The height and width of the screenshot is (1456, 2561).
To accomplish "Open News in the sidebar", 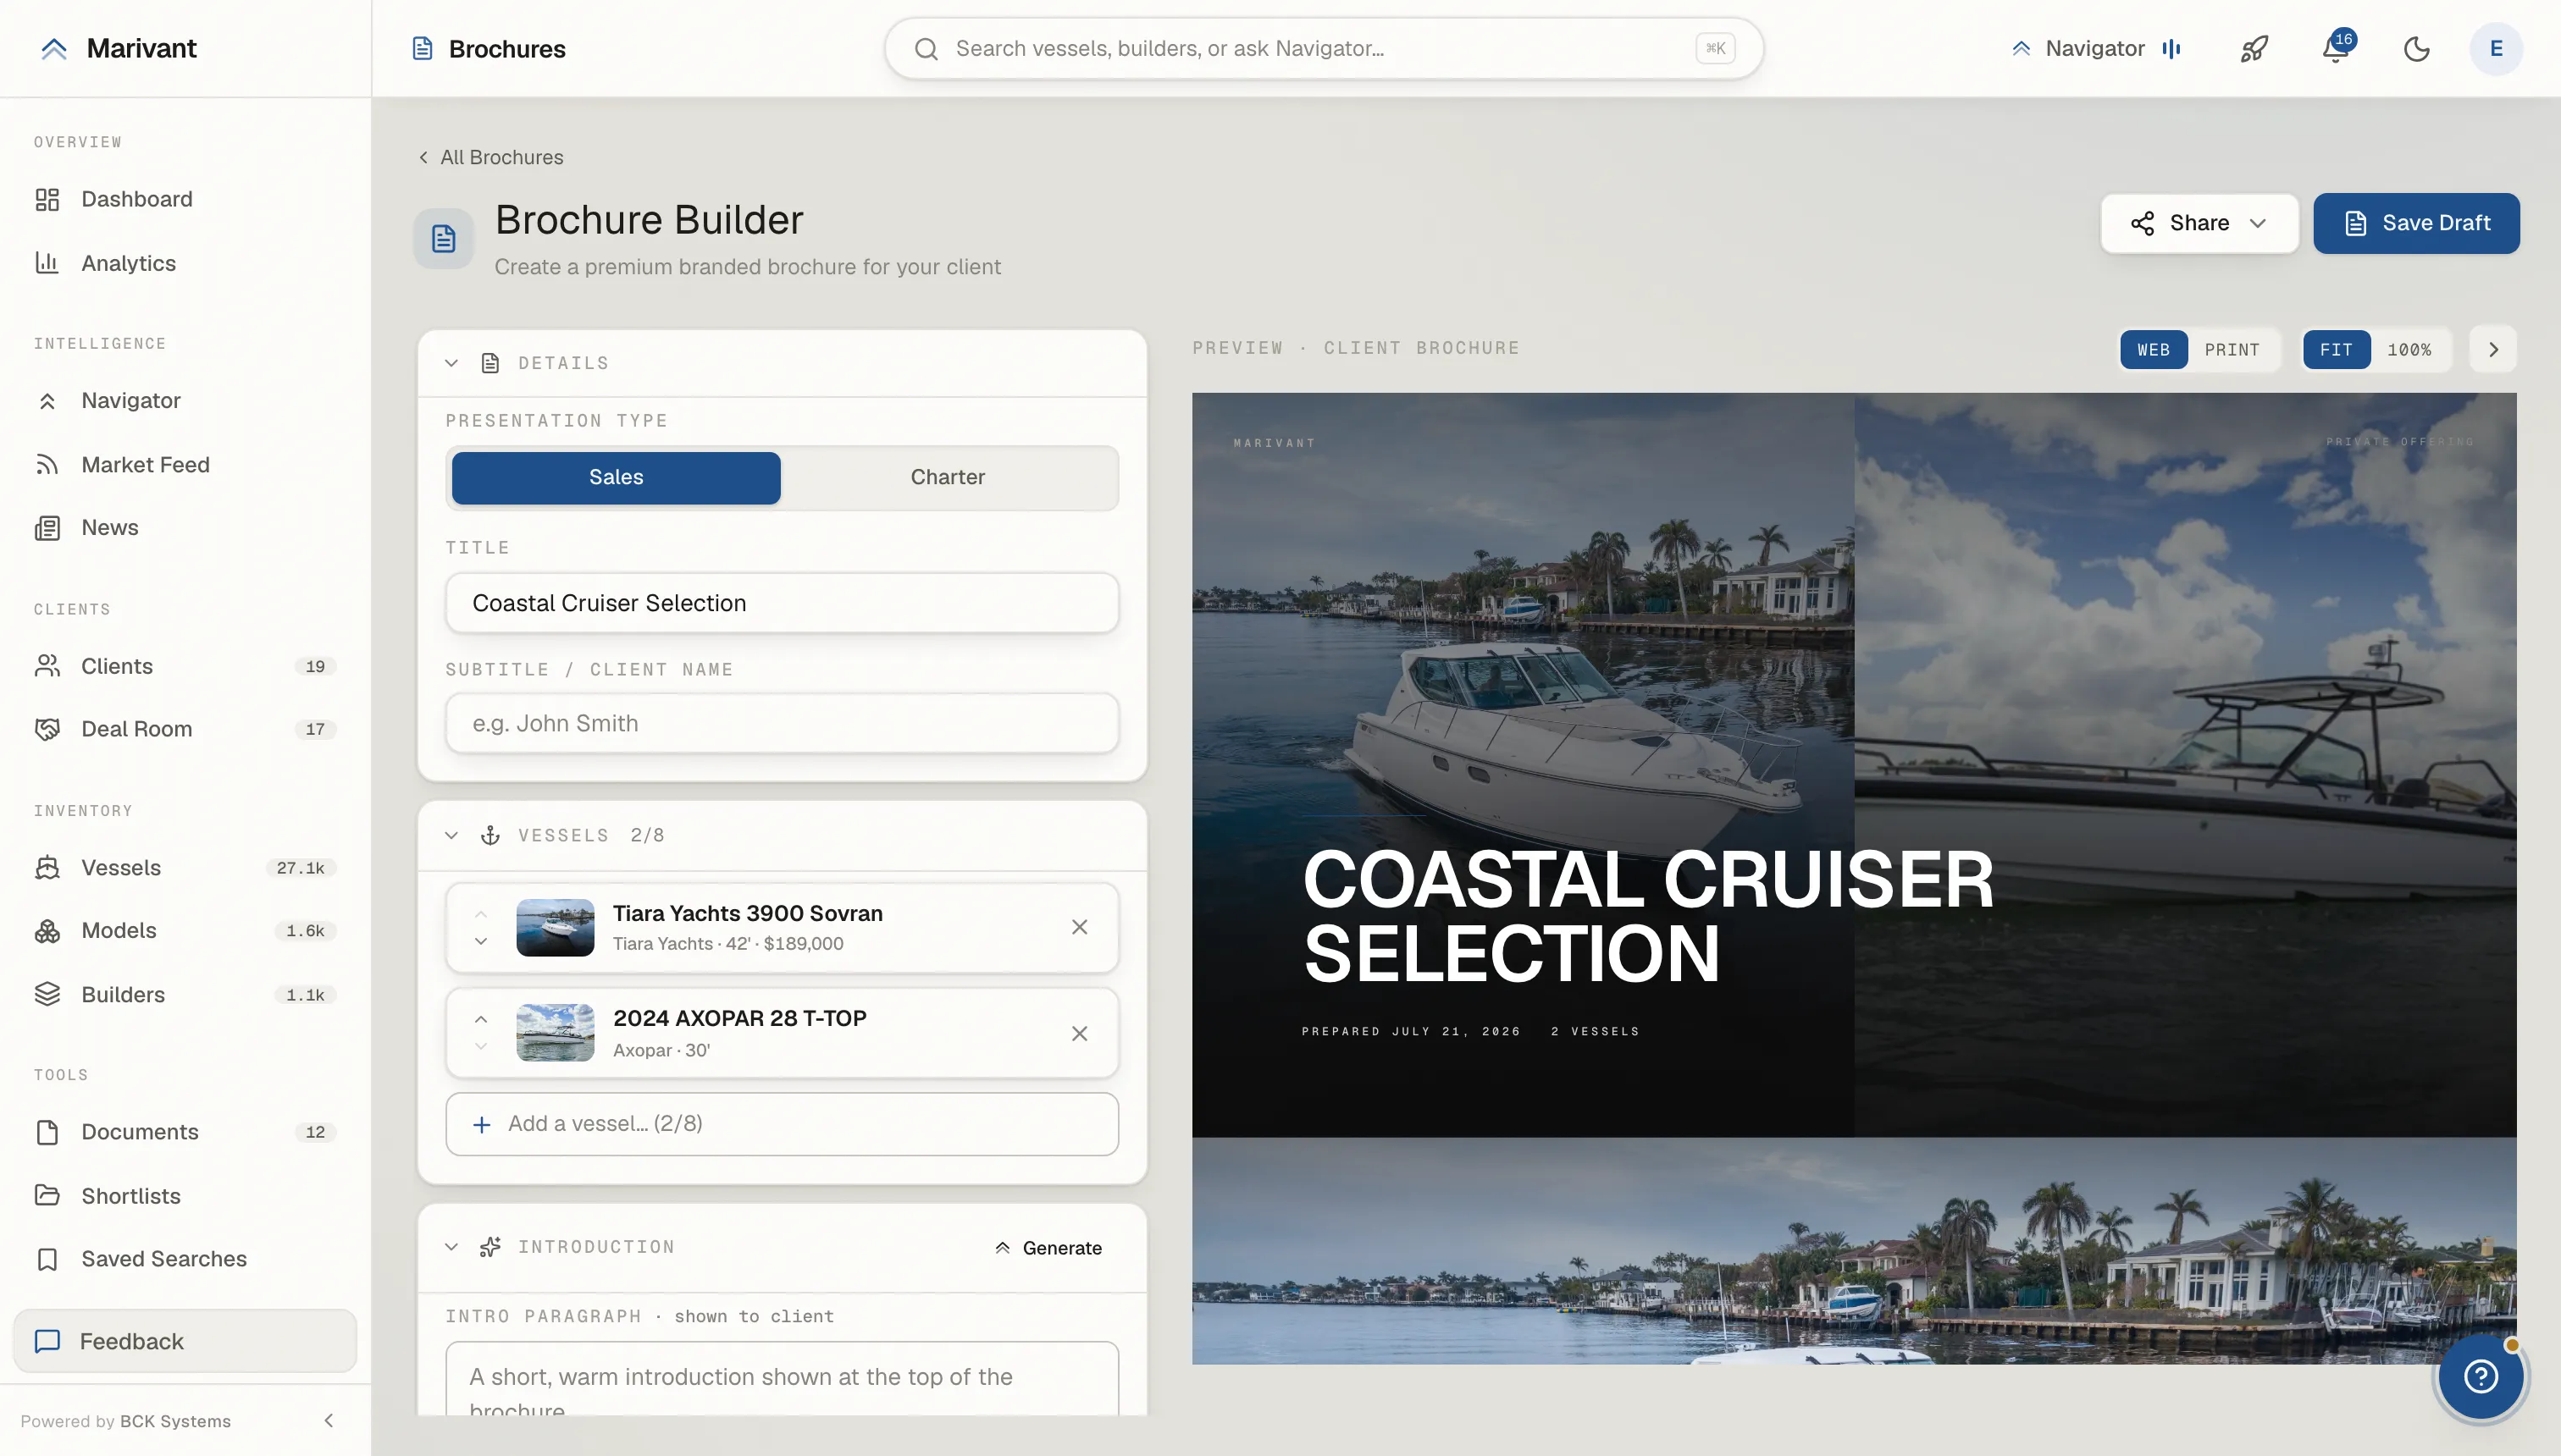I will point(185,527).
